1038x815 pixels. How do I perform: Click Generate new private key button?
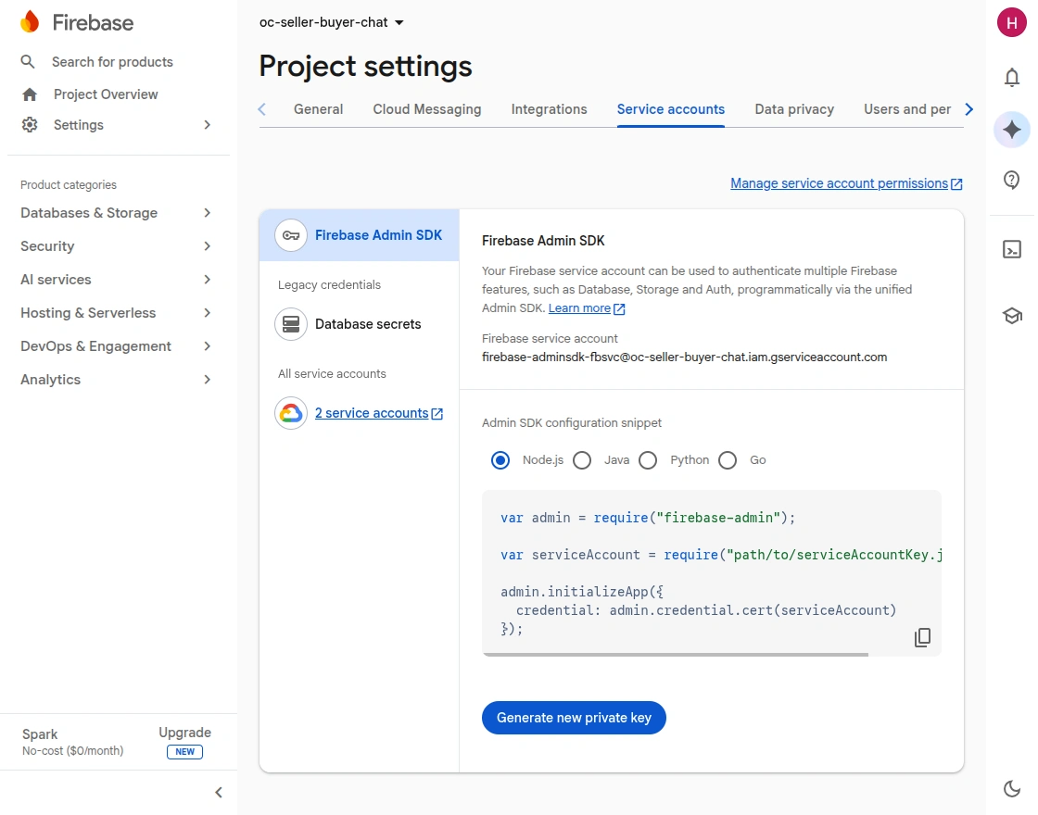point(574,718)
